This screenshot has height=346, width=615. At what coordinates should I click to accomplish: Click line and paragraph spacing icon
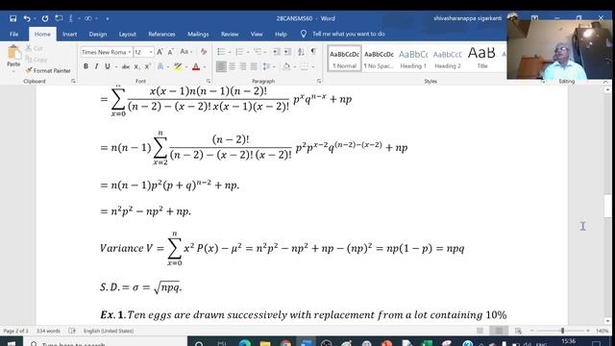click(x=266, y=67)
